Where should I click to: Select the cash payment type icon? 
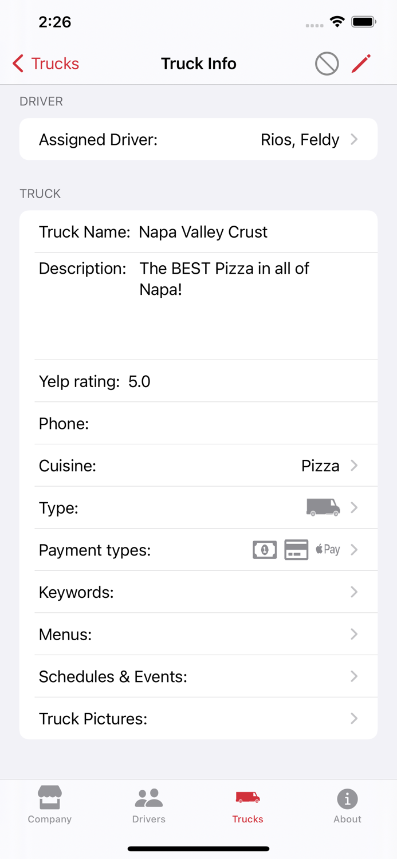click(265, 549)
